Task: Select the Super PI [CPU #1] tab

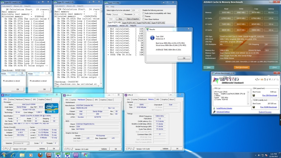Action: [x=129, y=23]
